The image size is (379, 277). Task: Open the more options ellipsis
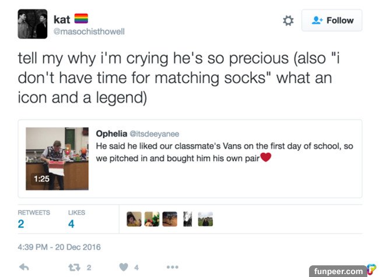pos(172,267)
